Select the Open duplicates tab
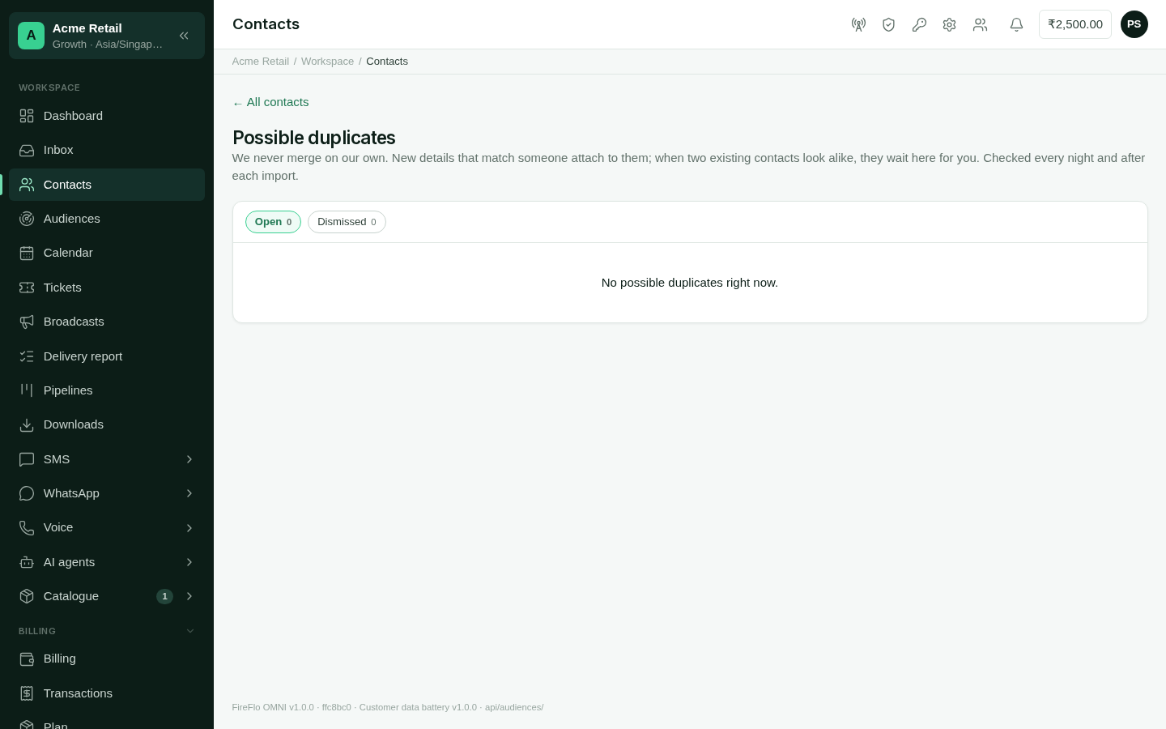 coord(273,222)
